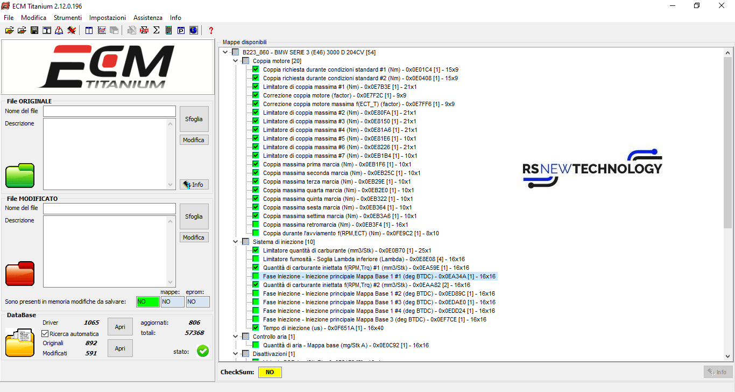This screenshot has height=392, width=735.
Task: Select 'Fase Iniezione - Iniezione principale Mappa Base 3' row
Action: tap(374, 319)
